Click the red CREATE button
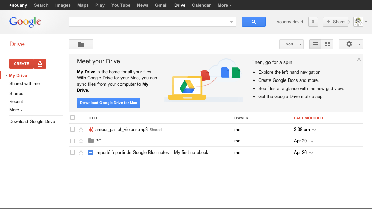The height and width of the screenshot is (209, 372). coord(21,64)
